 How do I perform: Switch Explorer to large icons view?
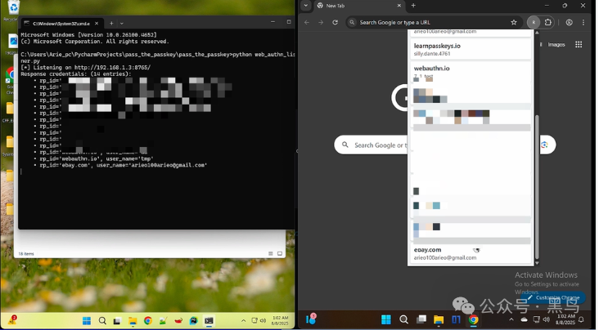[280, 254]
